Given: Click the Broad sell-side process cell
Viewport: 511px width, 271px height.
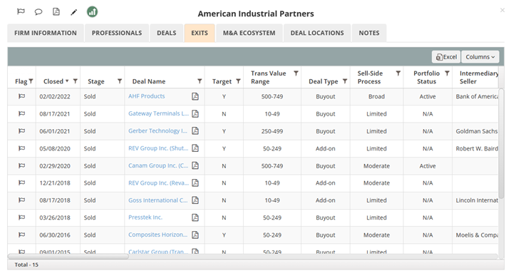Looking at the screenshot, I should [376, 96].
